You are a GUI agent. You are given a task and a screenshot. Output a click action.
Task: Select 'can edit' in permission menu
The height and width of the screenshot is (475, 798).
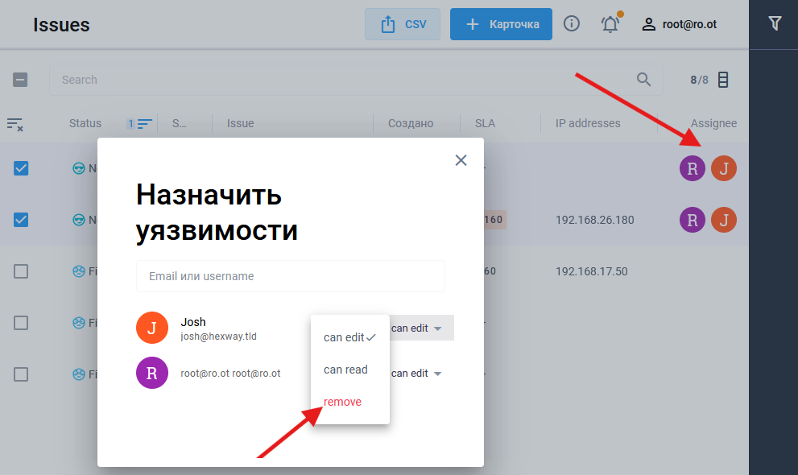[350, 337]
